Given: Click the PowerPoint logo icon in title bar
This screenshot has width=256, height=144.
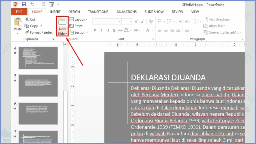Looking at the screenshot, I should tap(16, 4).
